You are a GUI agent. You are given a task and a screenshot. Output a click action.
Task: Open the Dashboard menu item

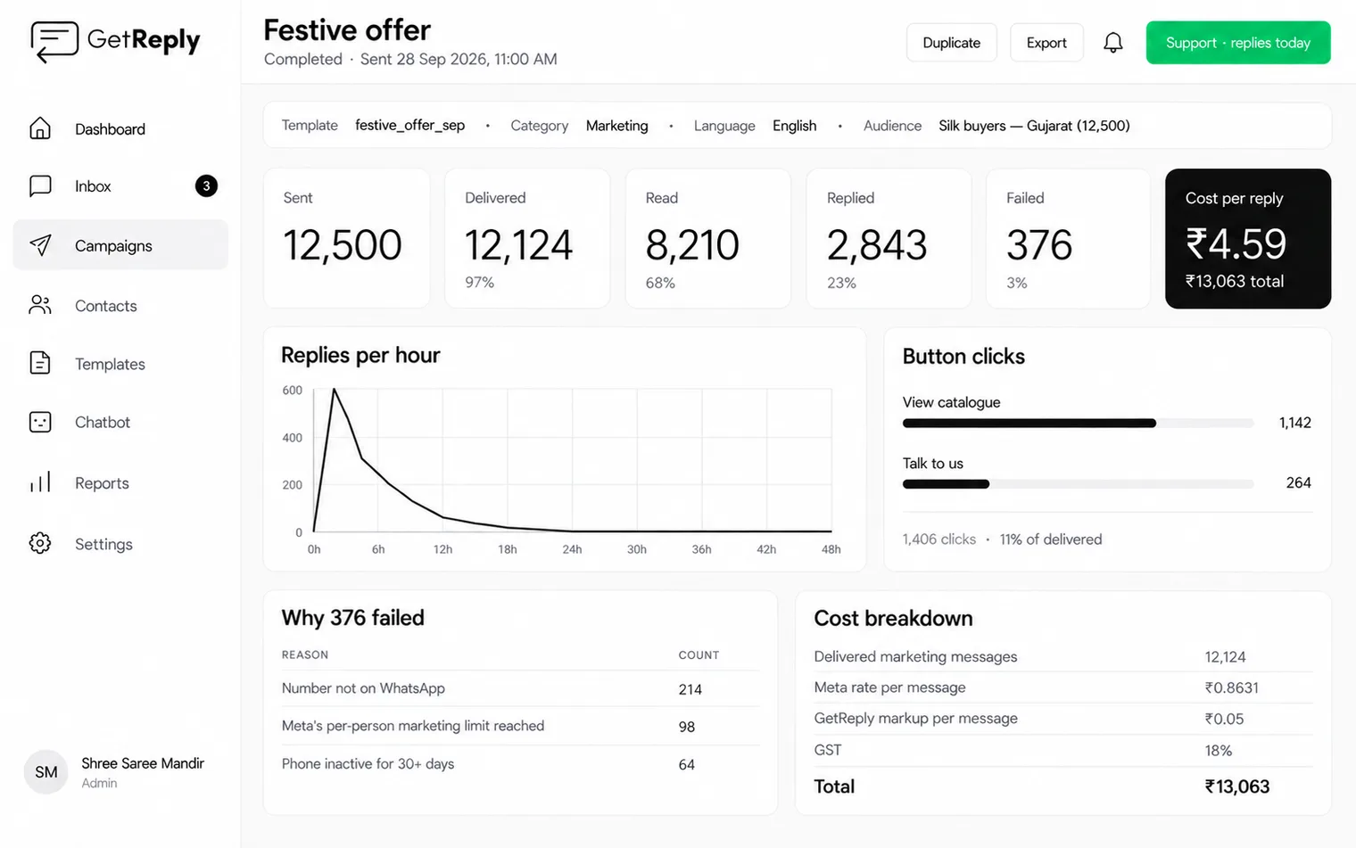pos(120,128)
